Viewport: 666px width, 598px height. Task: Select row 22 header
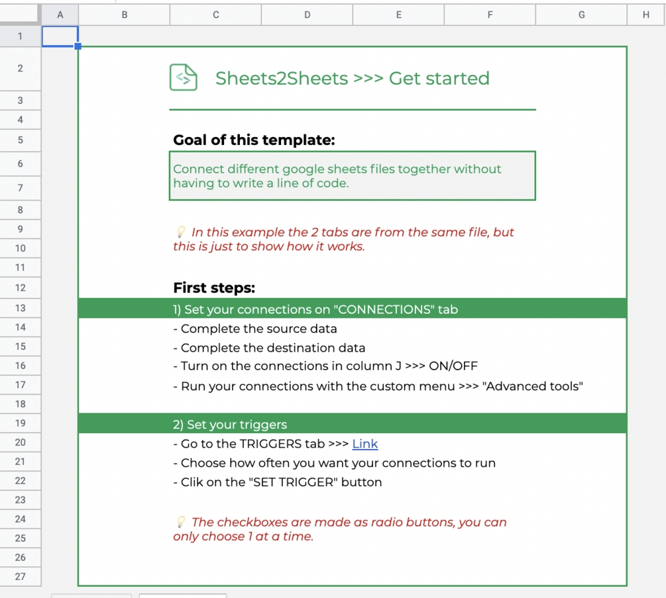[x=20, y=480]
